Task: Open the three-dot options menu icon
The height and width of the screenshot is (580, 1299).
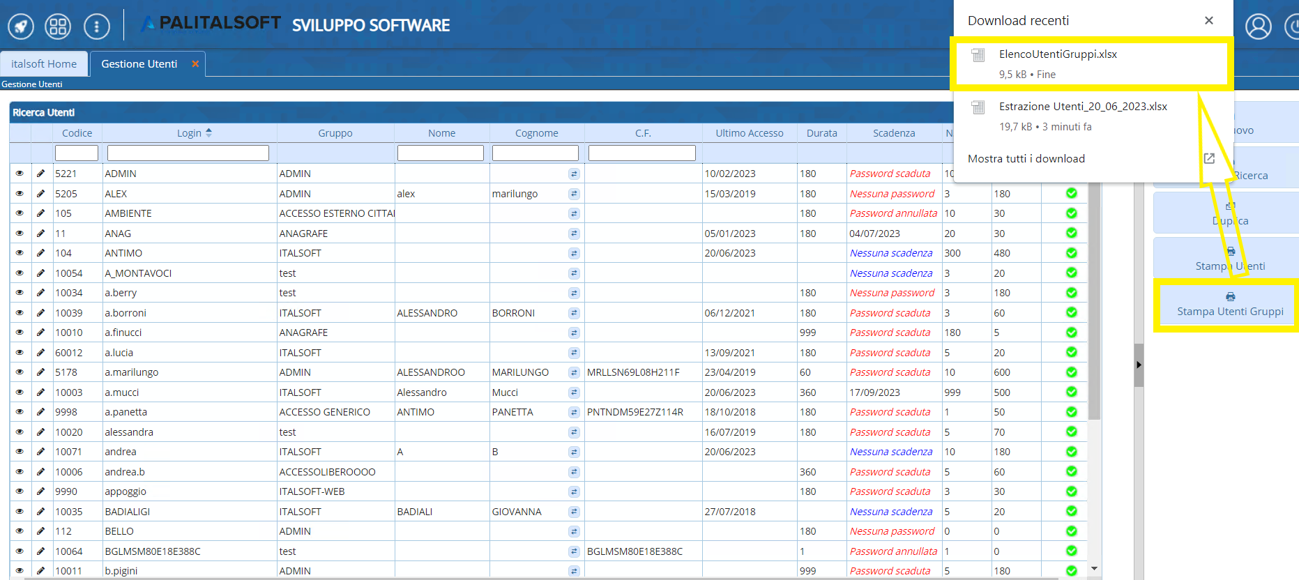Action: pyautogui.click(x=96, y=26)
